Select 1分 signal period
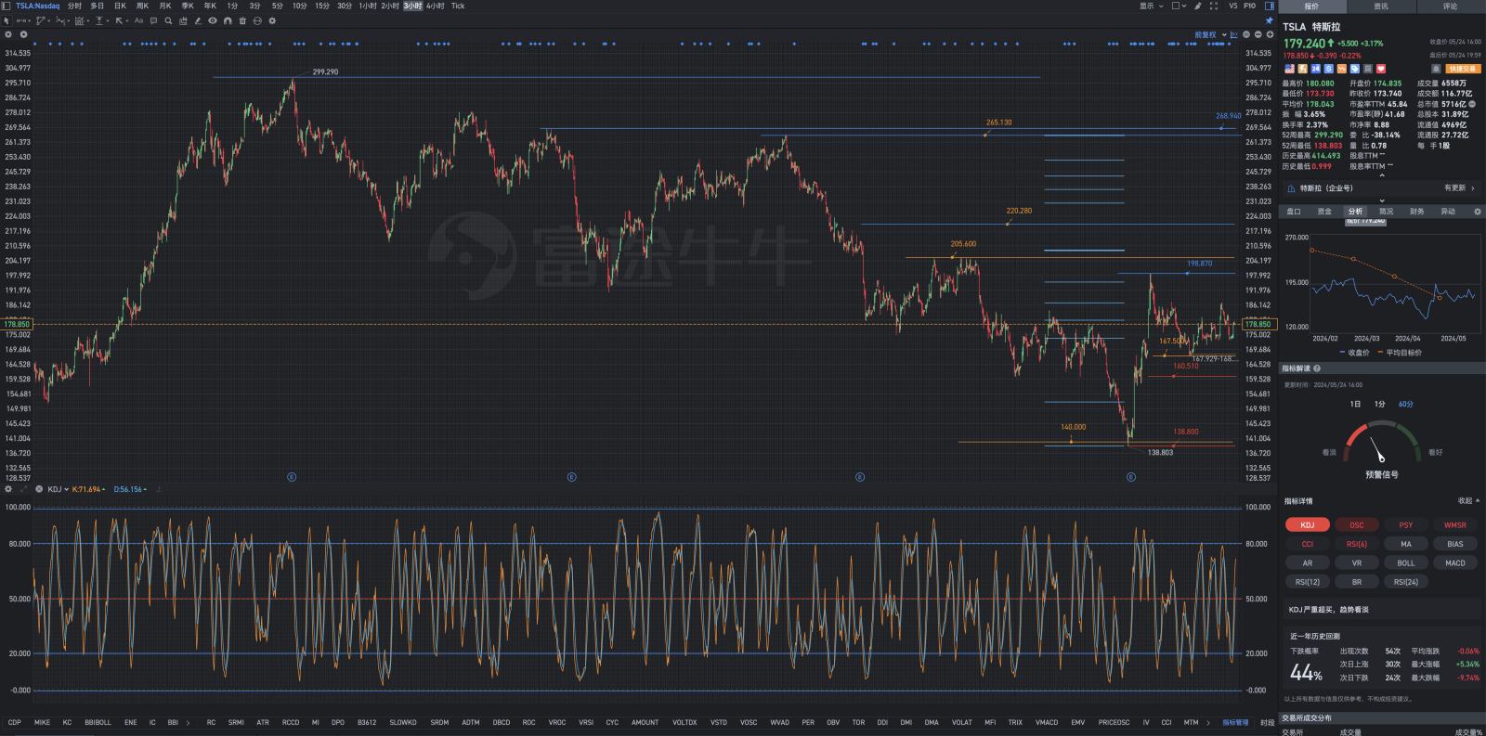This screenshot has width=1486, height=736. [1380, 404]
